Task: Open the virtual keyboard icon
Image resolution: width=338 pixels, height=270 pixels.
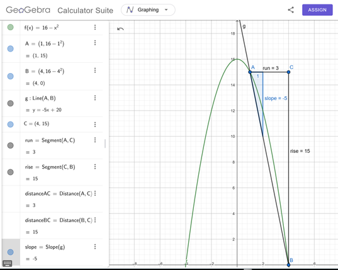Action: [x=8, y=263]
